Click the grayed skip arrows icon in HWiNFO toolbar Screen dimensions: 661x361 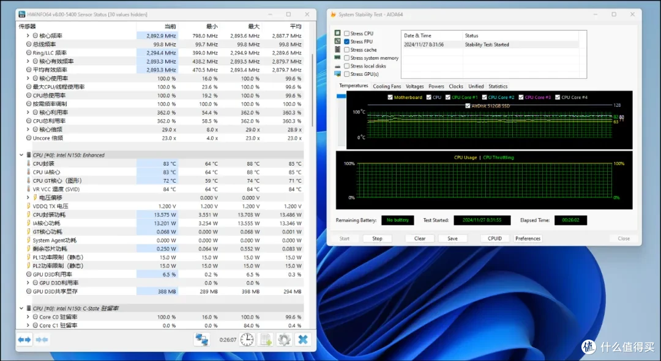[42, 340]
